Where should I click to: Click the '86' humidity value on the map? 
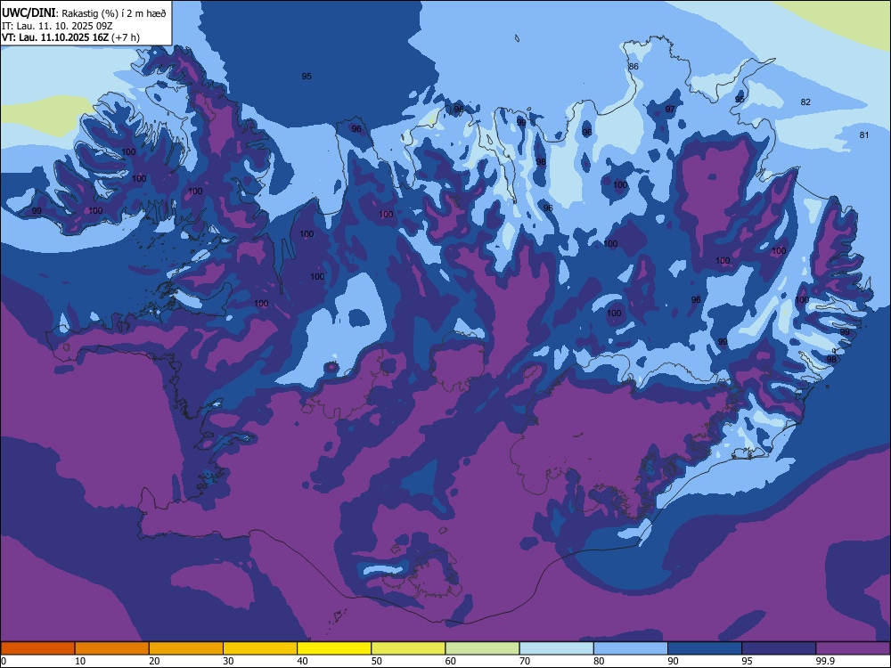[x=634, y=67]
